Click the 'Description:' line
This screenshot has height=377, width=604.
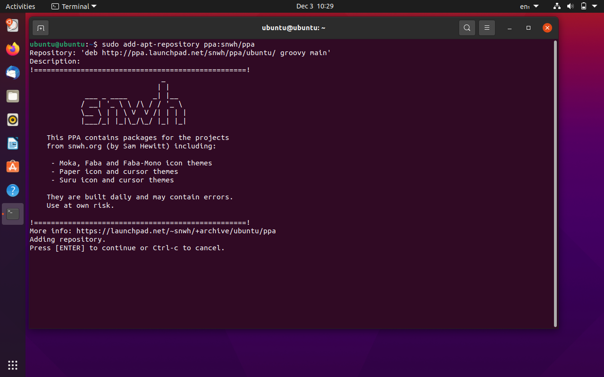tap(55, 61)
